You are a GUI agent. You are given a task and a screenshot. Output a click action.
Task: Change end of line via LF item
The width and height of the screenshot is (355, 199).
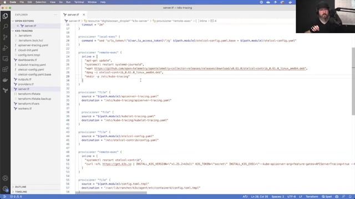301,197
